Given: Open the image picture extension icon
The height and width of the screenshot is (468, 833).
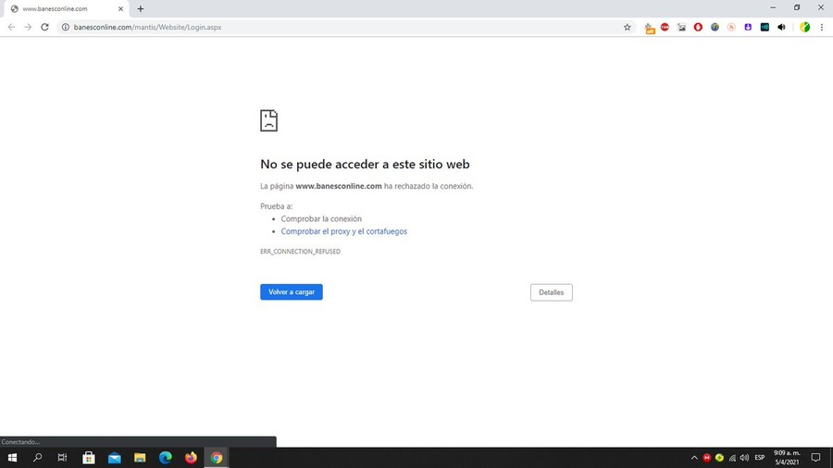Looking at the screenshot, I should (681, 27).
